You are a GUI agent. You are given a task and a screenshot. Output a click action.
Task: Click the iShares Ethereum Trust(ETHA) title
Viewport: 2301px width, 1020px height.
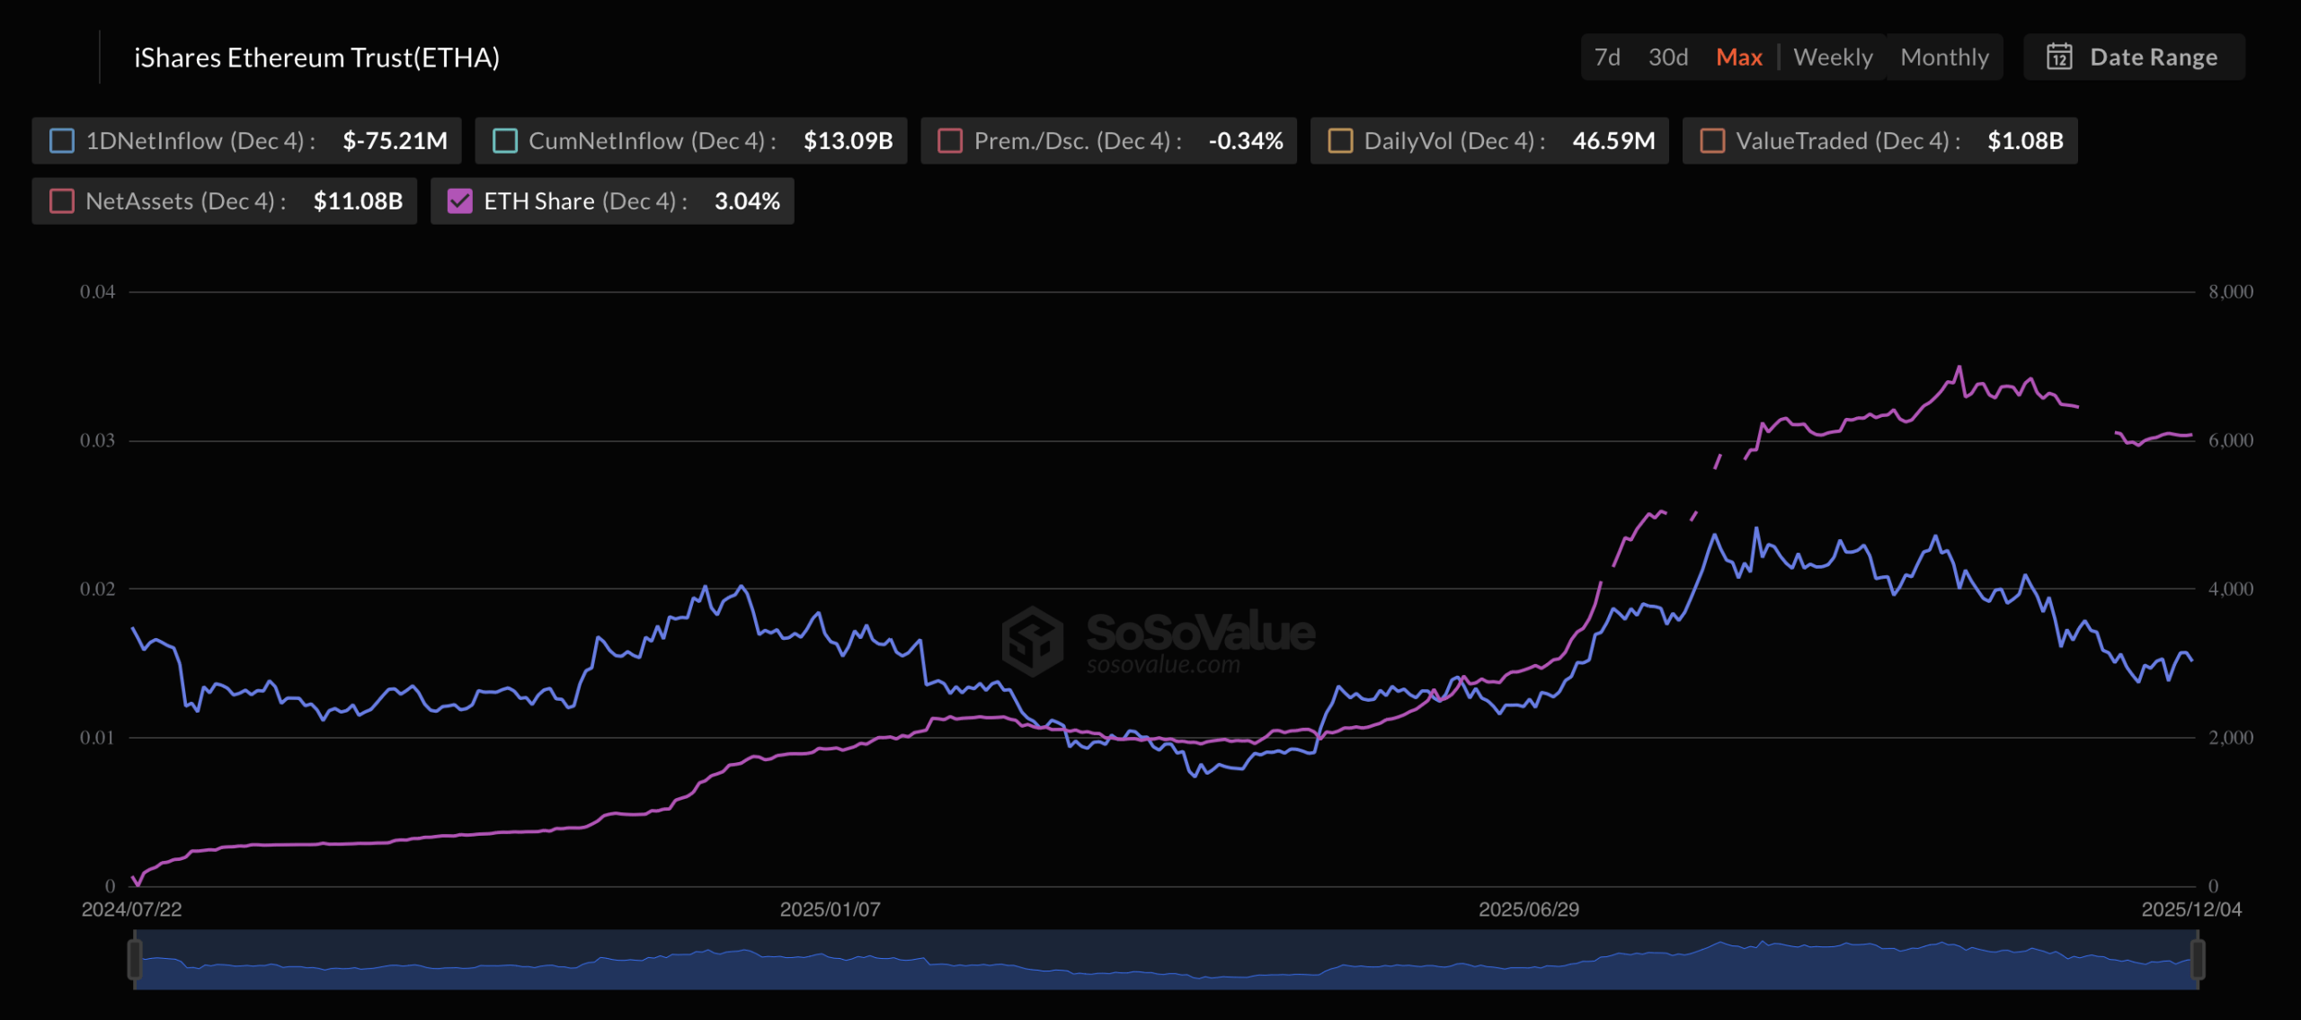(315, 57)
